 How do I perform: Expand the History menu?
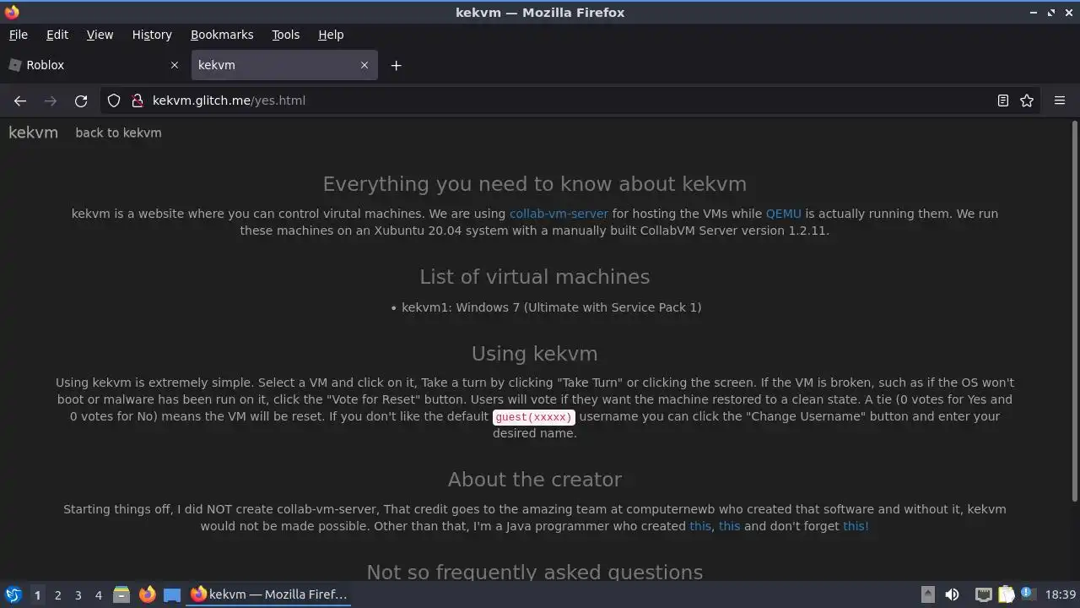point(152,35)
